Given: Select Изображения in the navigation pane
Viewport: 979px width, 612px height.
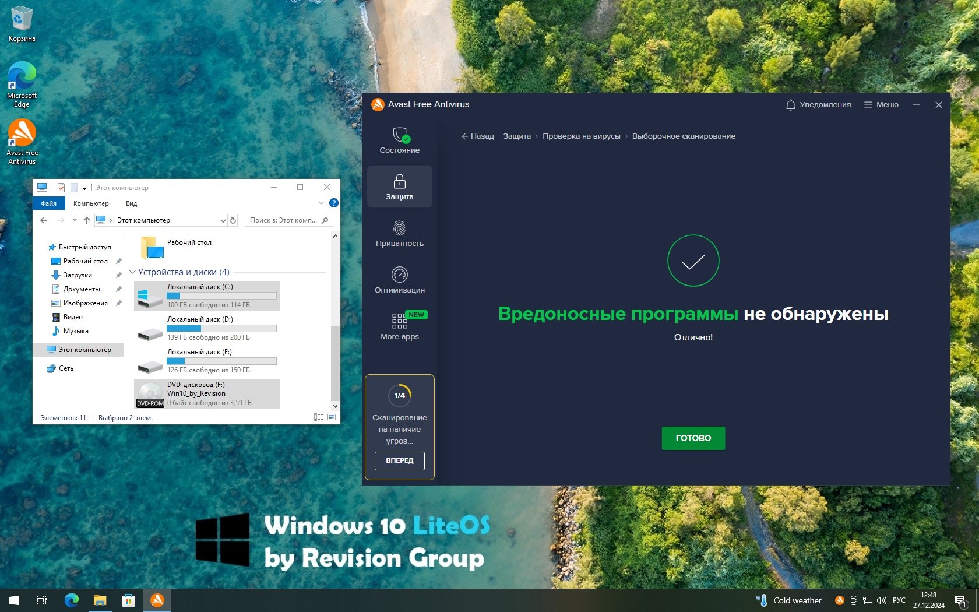Looking at the screenshot, I should (85, 303).
